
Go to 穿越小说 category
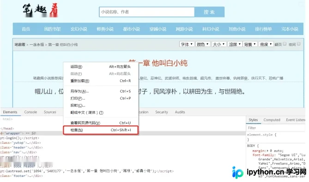158,29
